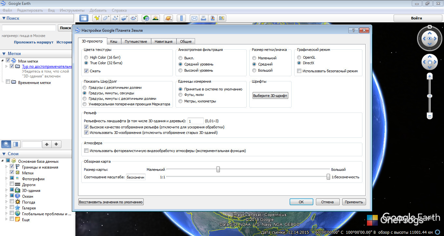
Task: Toggle sunlight across the landscape icon
Action: pyautogui.click(x=155, y=18)
